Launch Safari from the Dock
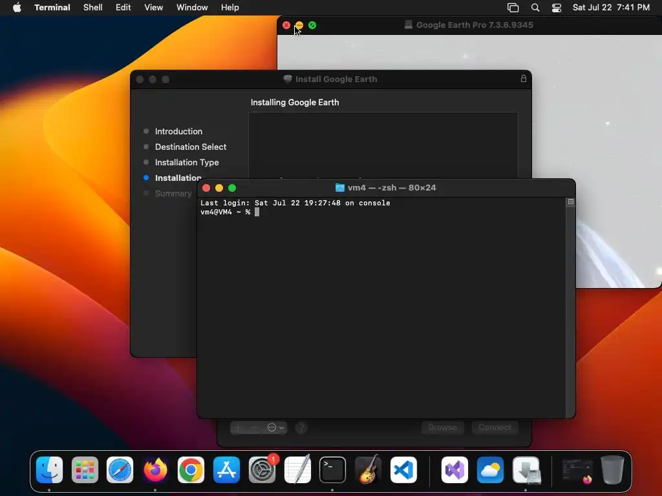 pyautogui.click(x=120, y=470)
